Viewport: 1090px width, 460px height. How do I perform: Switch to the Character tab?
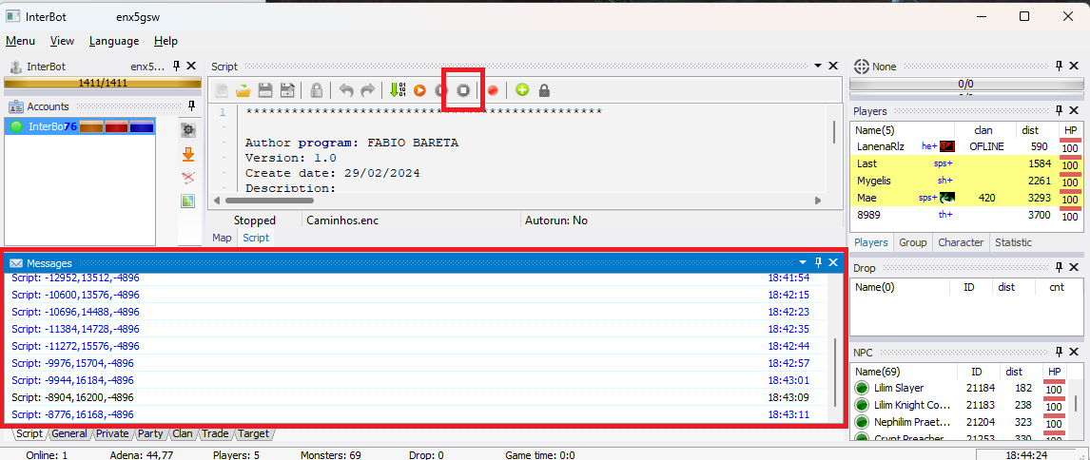[961, 242]
